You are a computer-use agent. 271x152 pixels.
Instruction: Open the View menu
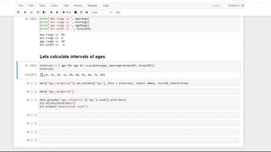(42, 5)
